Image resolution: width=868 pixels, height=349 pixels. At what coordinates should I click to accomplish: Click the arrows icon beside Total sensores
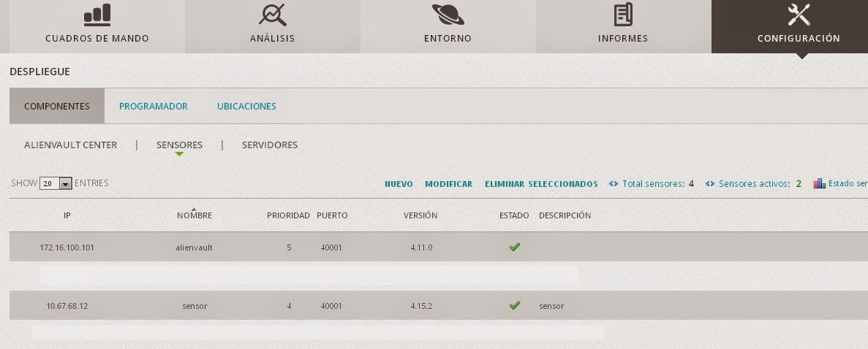click(614, 184)
